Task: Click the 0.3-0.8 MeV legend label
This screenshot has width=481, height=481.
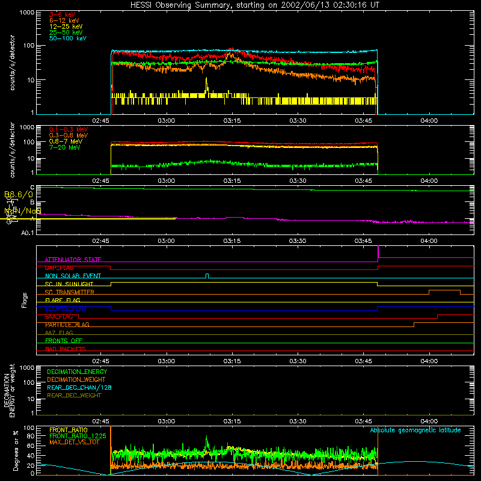Action: [68, 135]
